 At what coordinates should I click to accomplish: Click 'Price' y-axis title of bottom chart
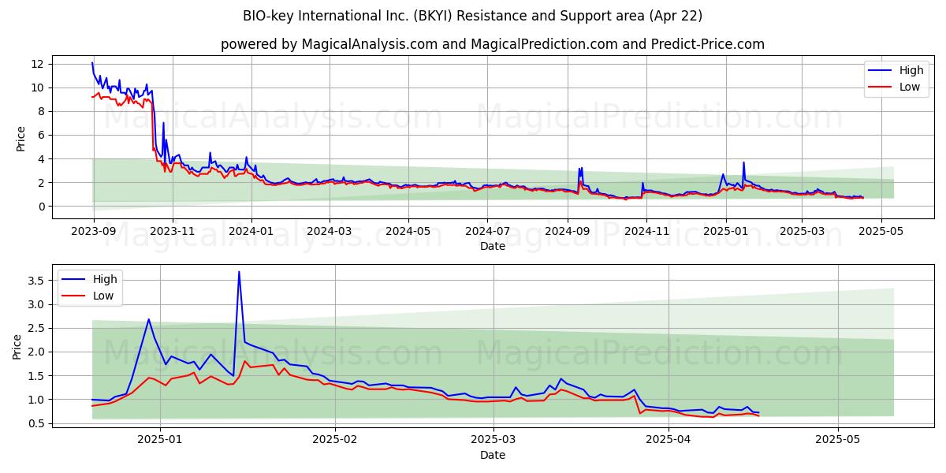click(17, 345)
